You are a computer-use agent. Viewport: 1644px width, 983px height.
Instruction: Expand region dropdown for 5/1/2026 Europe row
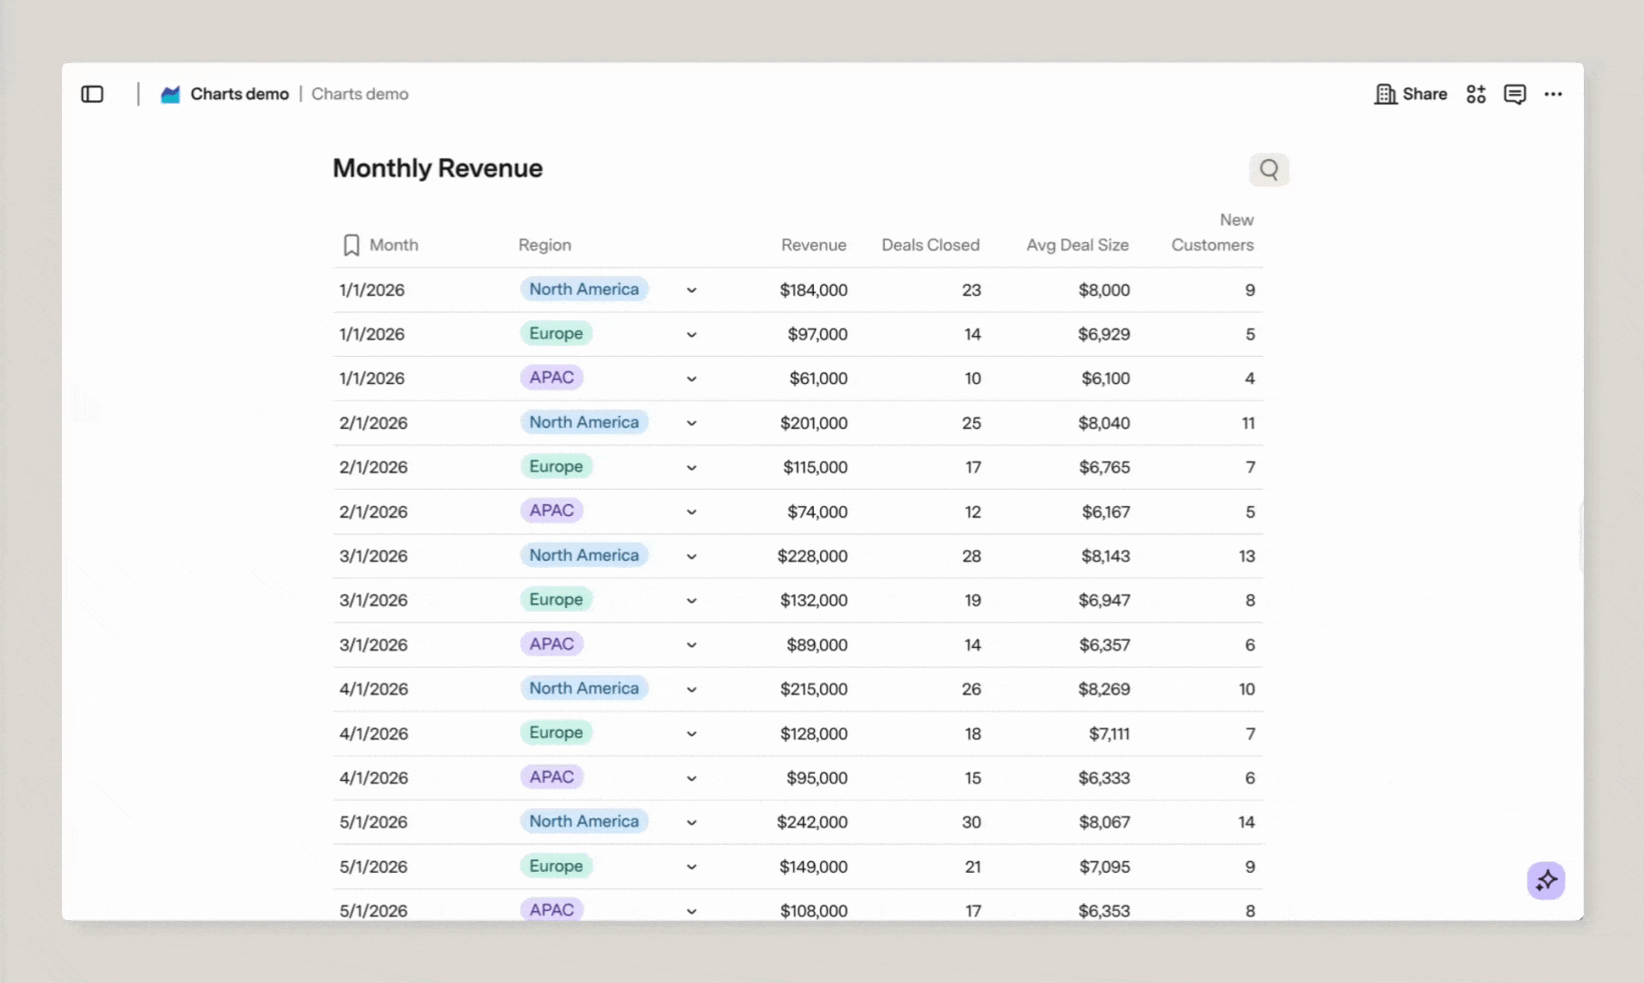[692, 867]
